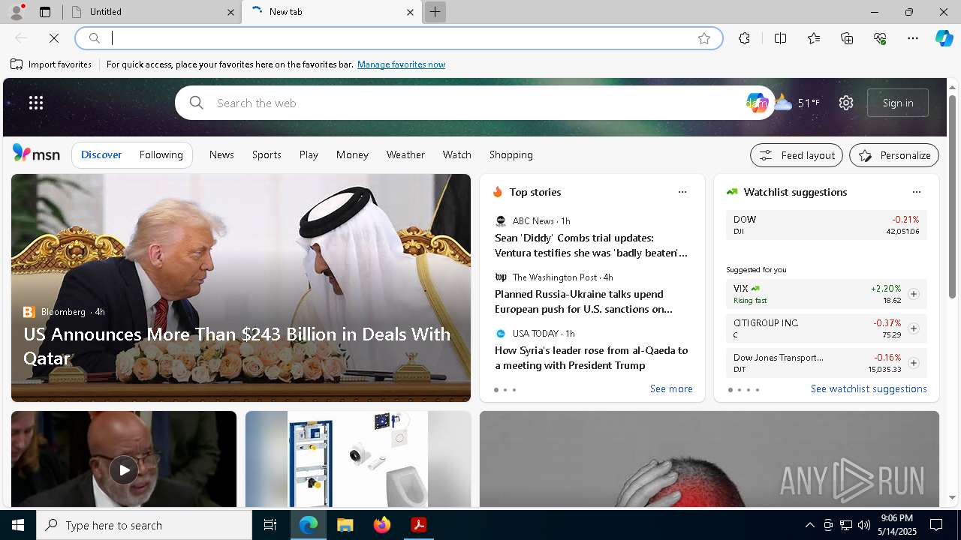Click the Personalize button

[x=894, y=155]
